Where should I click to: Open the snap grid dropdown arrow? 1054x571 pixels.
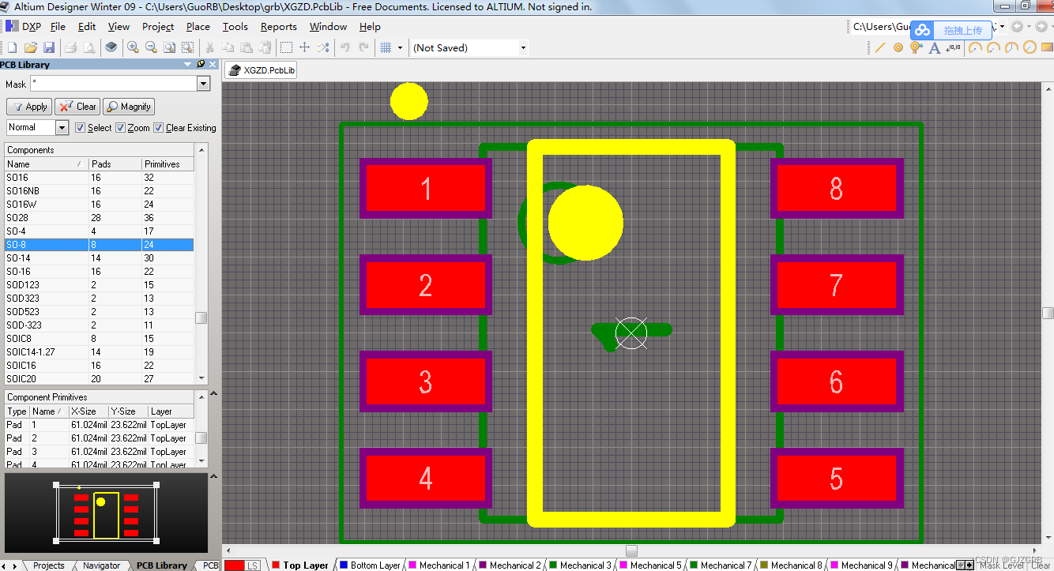point(398,47)
